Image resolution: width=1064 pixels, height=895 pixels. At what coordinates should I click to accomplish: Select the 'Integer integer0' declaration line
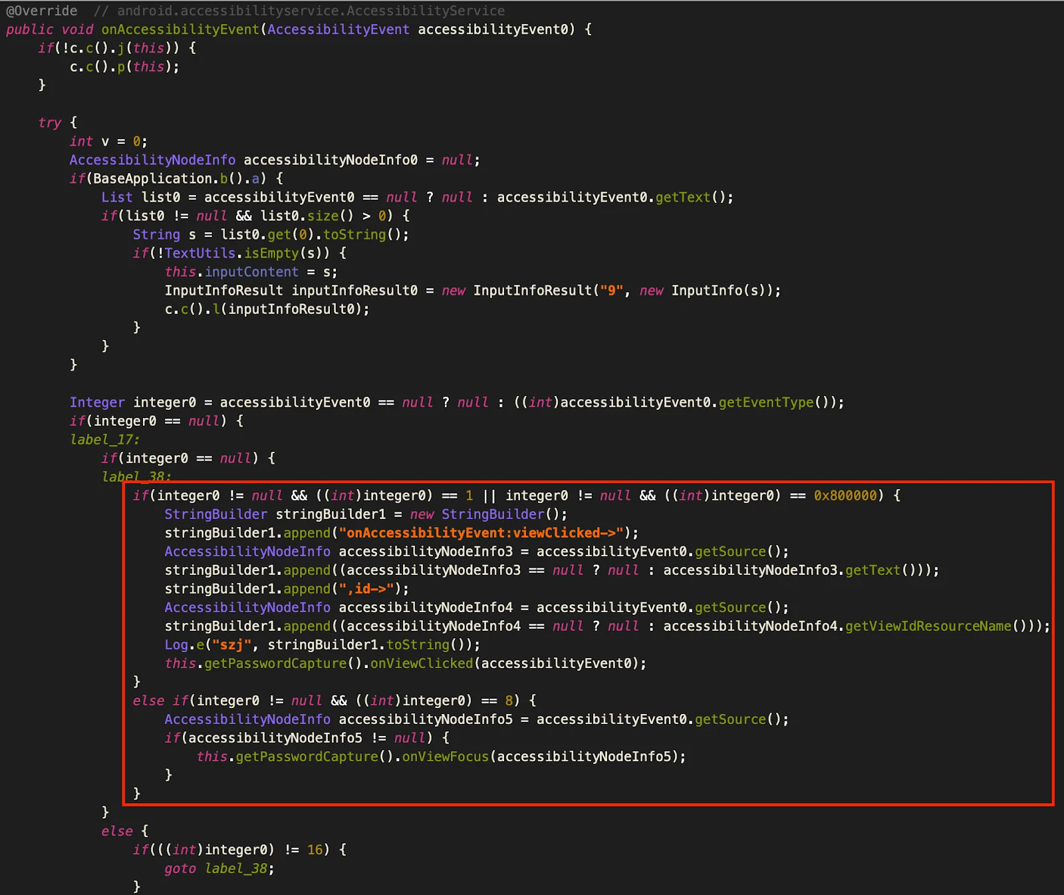[457, 402]
